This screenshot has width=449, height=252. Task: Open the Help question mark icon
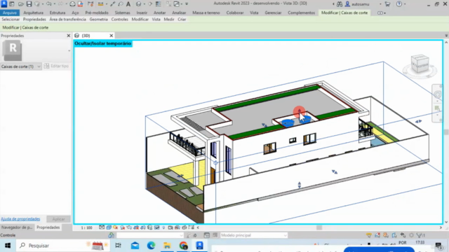399,4
